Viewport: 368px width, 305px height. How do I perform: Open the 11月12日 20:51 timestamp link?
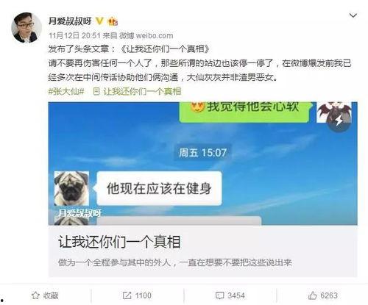pos(74,35)
